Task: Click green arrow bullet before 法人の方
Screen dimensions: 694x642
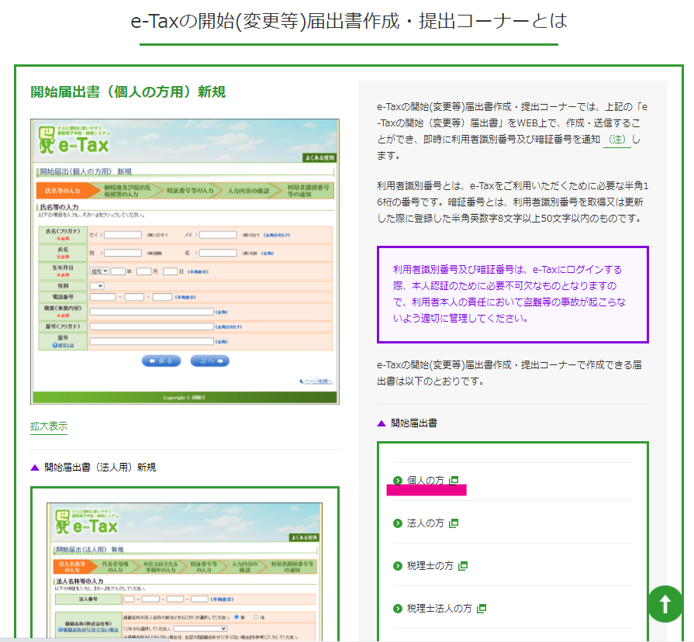Action: (398, 523)
